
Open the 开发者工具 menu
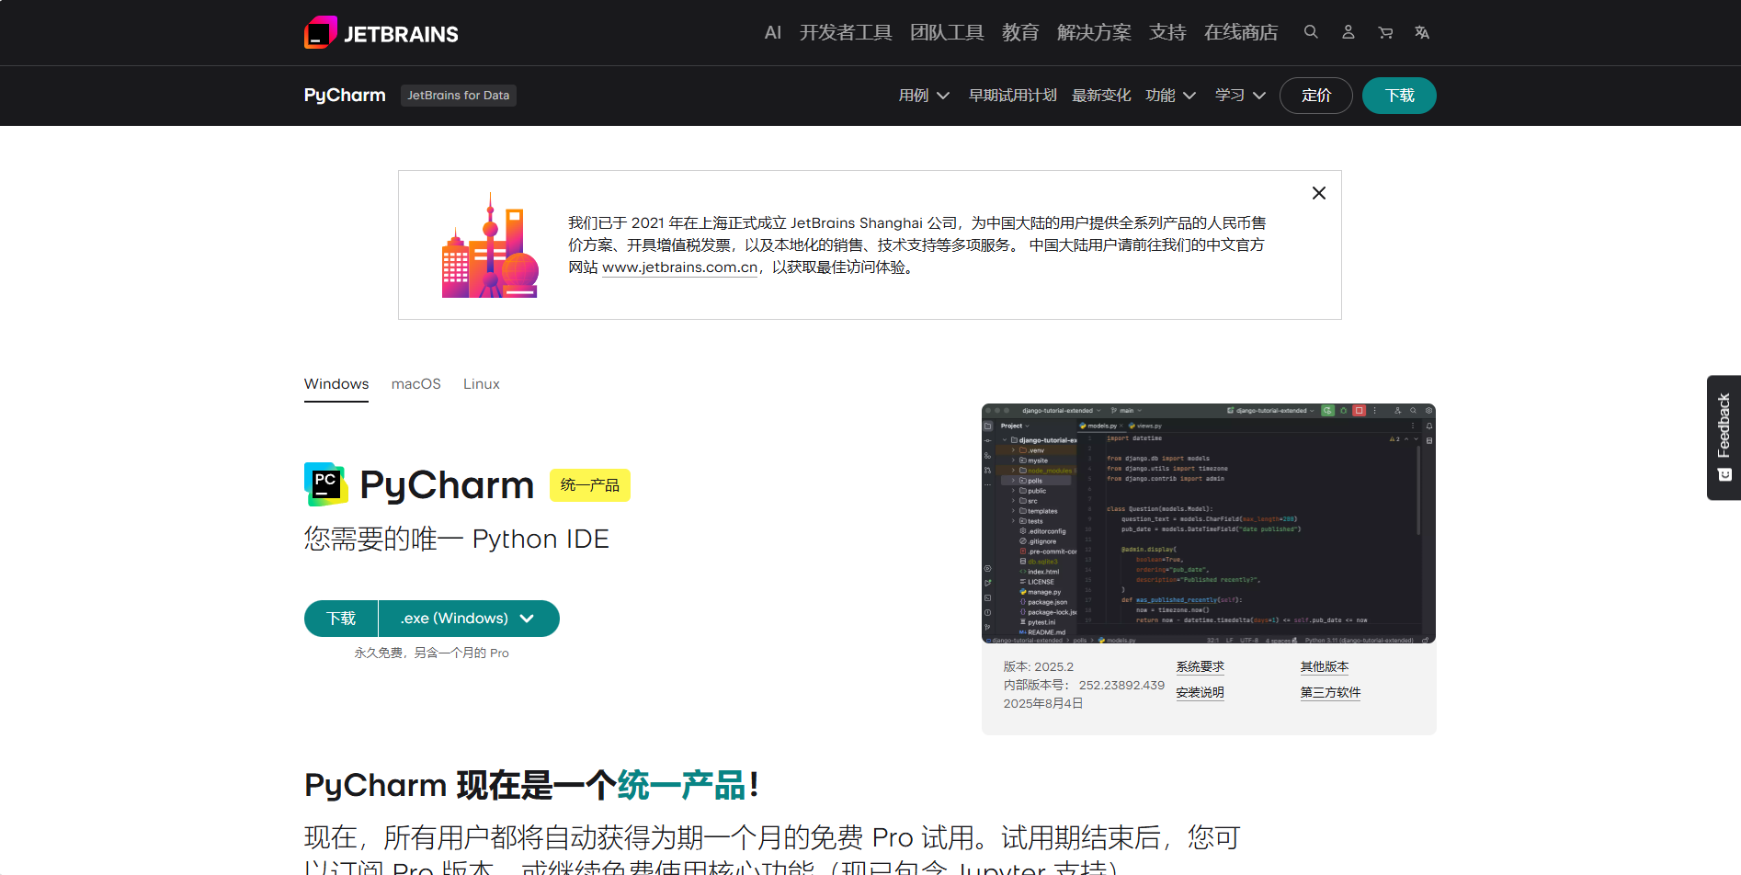pos(846,33)
